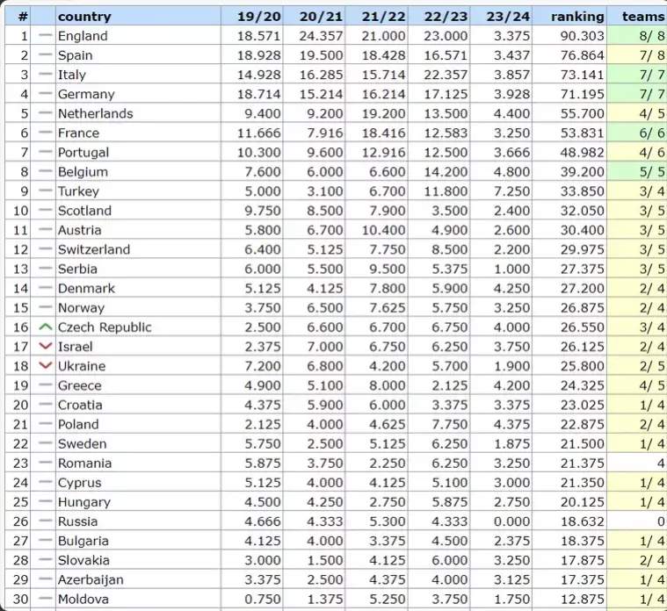The image size is (667, 611).
Task: Sort by the country column header
Action: point(84,16)
